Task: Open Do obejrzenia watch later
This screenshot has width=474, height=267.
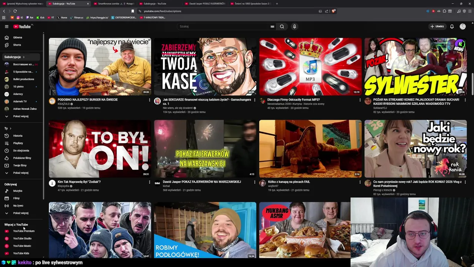Action: pos(21,151)
